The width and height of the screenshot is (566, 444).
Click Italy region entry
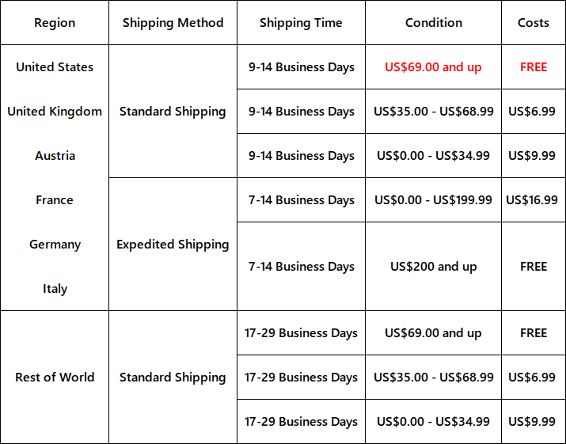[55, 289]
